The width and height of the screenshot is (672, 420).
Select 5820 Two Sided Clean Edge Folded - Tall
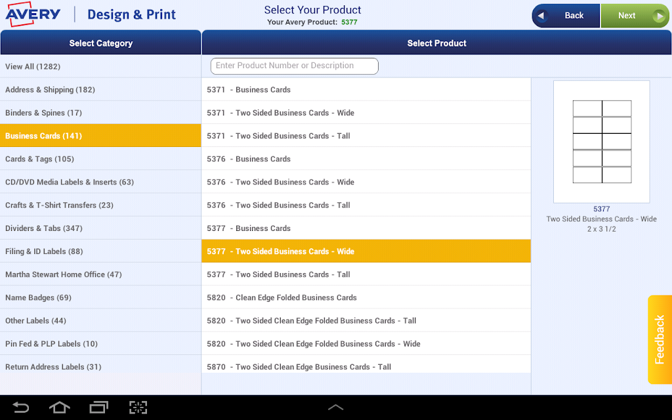pos(366,321)
